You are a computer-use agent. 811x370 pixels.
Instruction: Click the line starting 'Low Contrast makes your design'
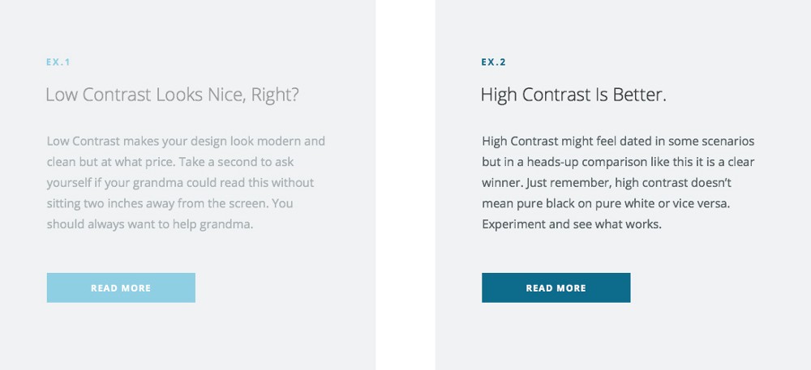(x=186, y=142)
